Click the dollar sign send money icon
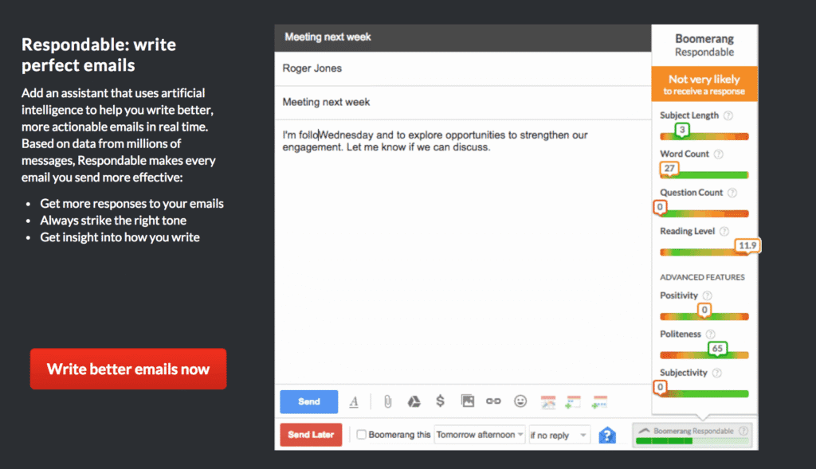 tap(440, 402)
